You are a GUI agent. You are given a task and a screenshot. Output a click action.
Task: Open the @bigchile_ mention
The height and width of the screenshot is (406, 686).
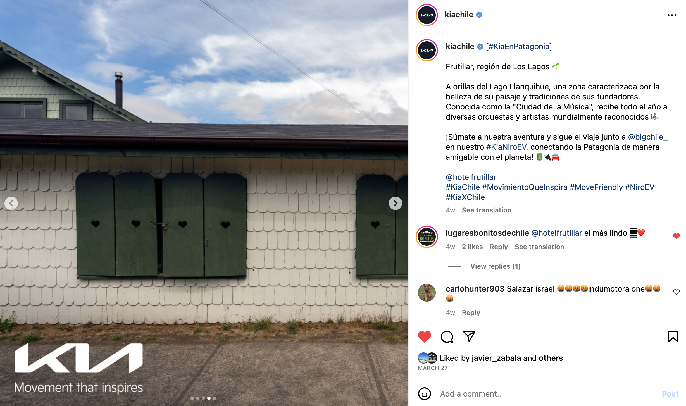648,137
